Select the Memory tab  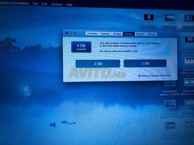tap(129, 34)
